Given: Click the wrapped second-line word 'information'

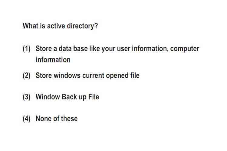Looking at the screenshot, I should 53,60.
